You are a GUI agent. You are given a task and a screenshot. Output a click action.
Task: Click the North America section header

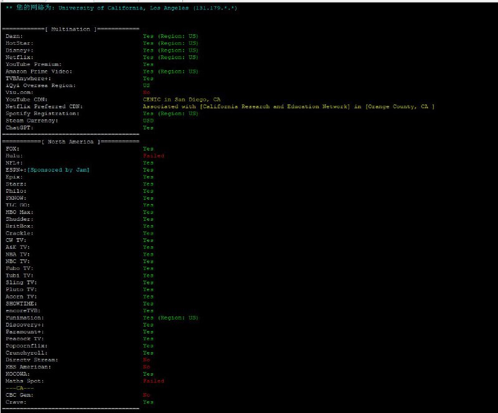(70, 142)
